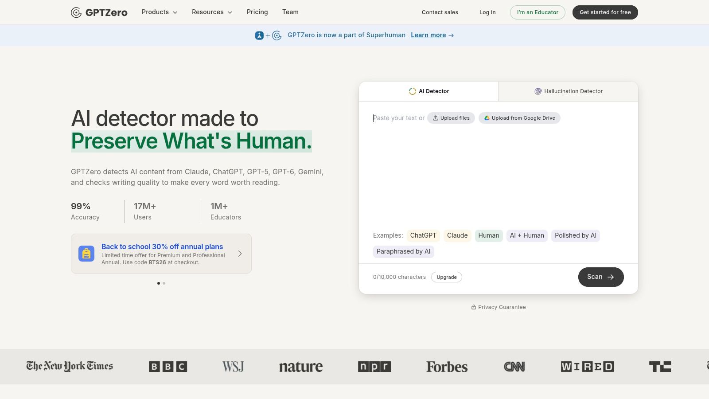Click the Hallucination Detector fingerprint icon
The width and height of the screenshot is (709, 399).
tap(538, 91)
